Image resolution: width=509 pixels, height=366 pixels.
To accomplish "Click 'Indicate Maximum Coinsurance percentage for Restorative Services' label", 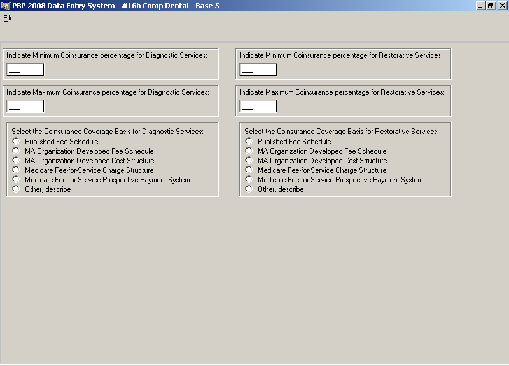I will [342, 92].
